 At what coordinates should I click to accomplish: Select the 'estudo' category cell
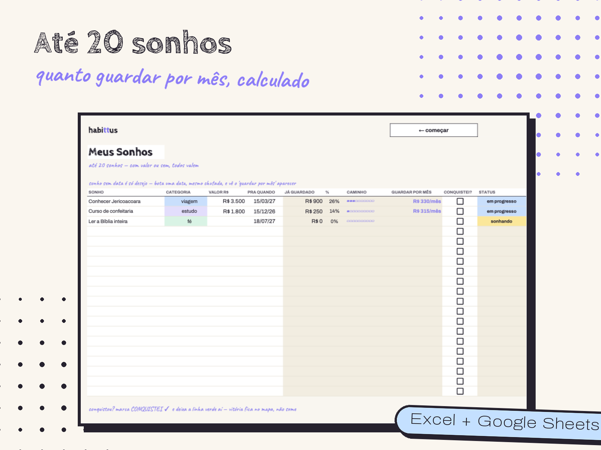tap(186, 211)
